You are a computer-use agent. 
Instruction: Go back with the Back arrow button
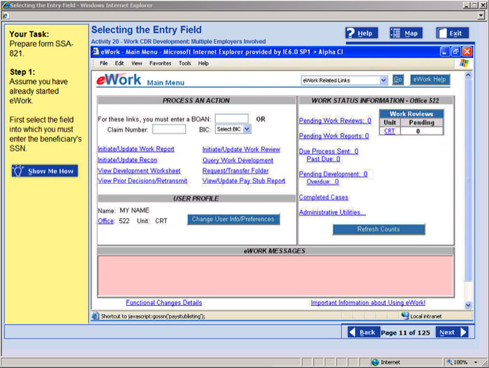363,332
